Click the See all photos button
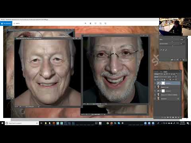Viewport: 191px width, 143px height. (6, 23)
